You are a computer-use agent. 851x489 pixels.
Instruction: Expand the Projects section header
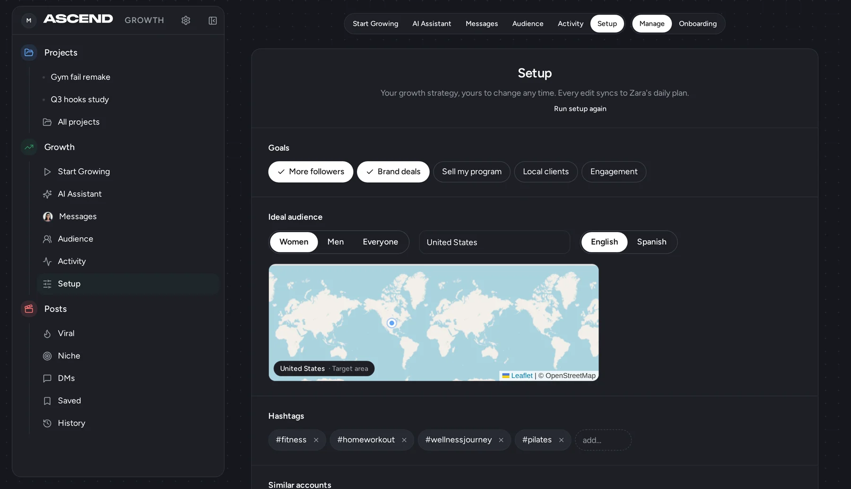61,52
